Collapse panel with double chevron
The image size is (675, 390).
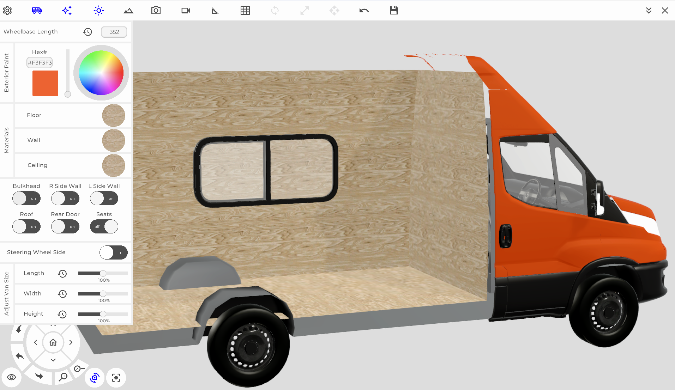[649, 11]
